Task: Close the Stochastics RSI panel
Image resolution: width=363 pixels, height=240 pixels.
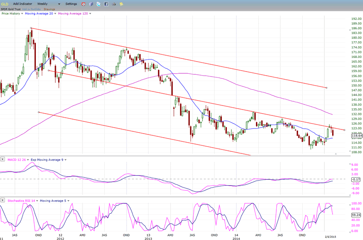Action: pyautogui.click(x=3, y=200)
